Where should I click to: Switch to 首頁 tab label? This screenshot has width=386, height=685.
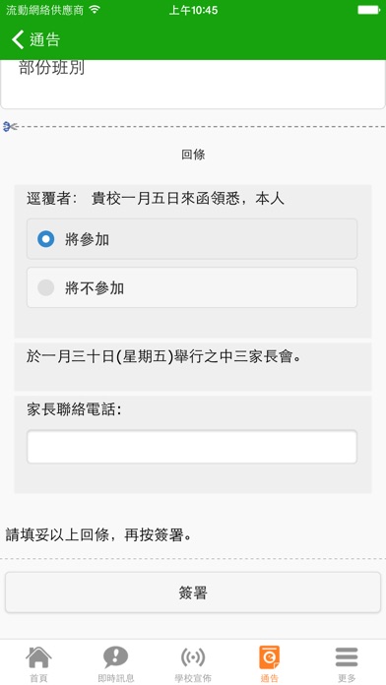[x=38, y=678]
